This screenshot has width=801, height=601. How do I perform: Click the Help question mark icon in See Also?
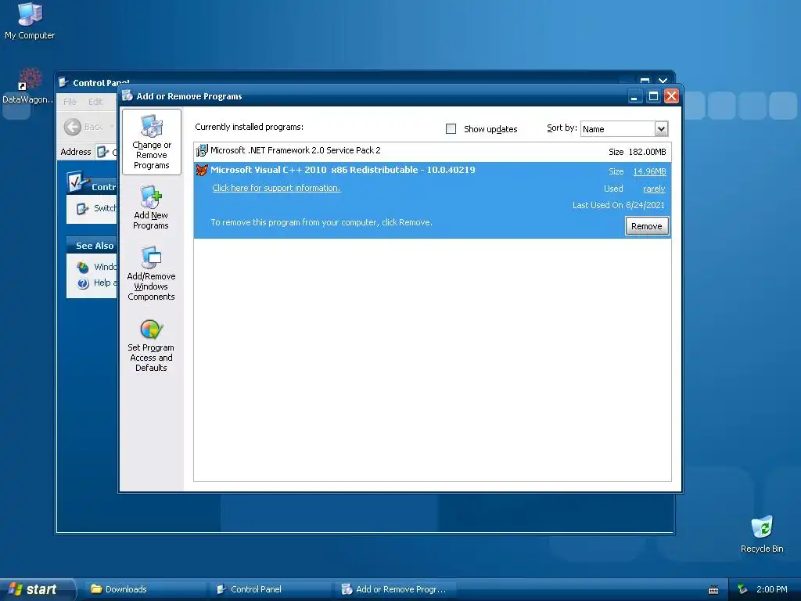pyautogui.click(x=83, y=283)
